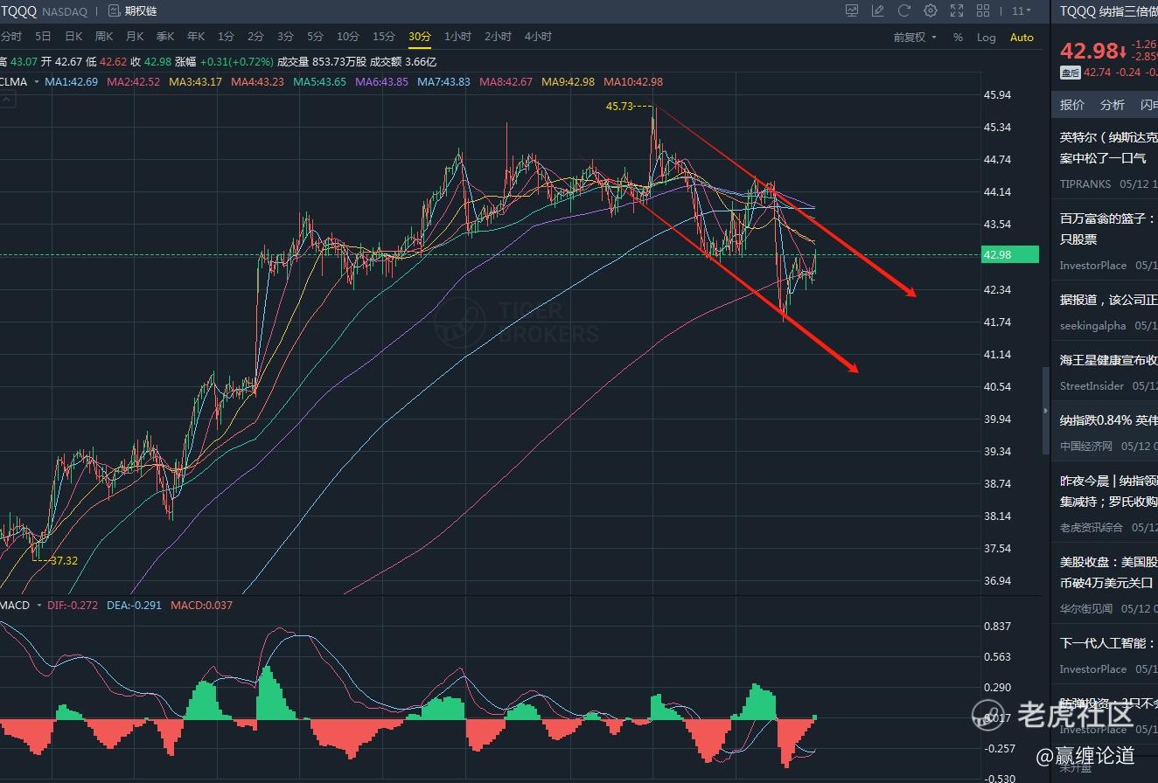Refresh the chart with the reload icon
This screenshot has width=1158, height=783.
point(904,11)
